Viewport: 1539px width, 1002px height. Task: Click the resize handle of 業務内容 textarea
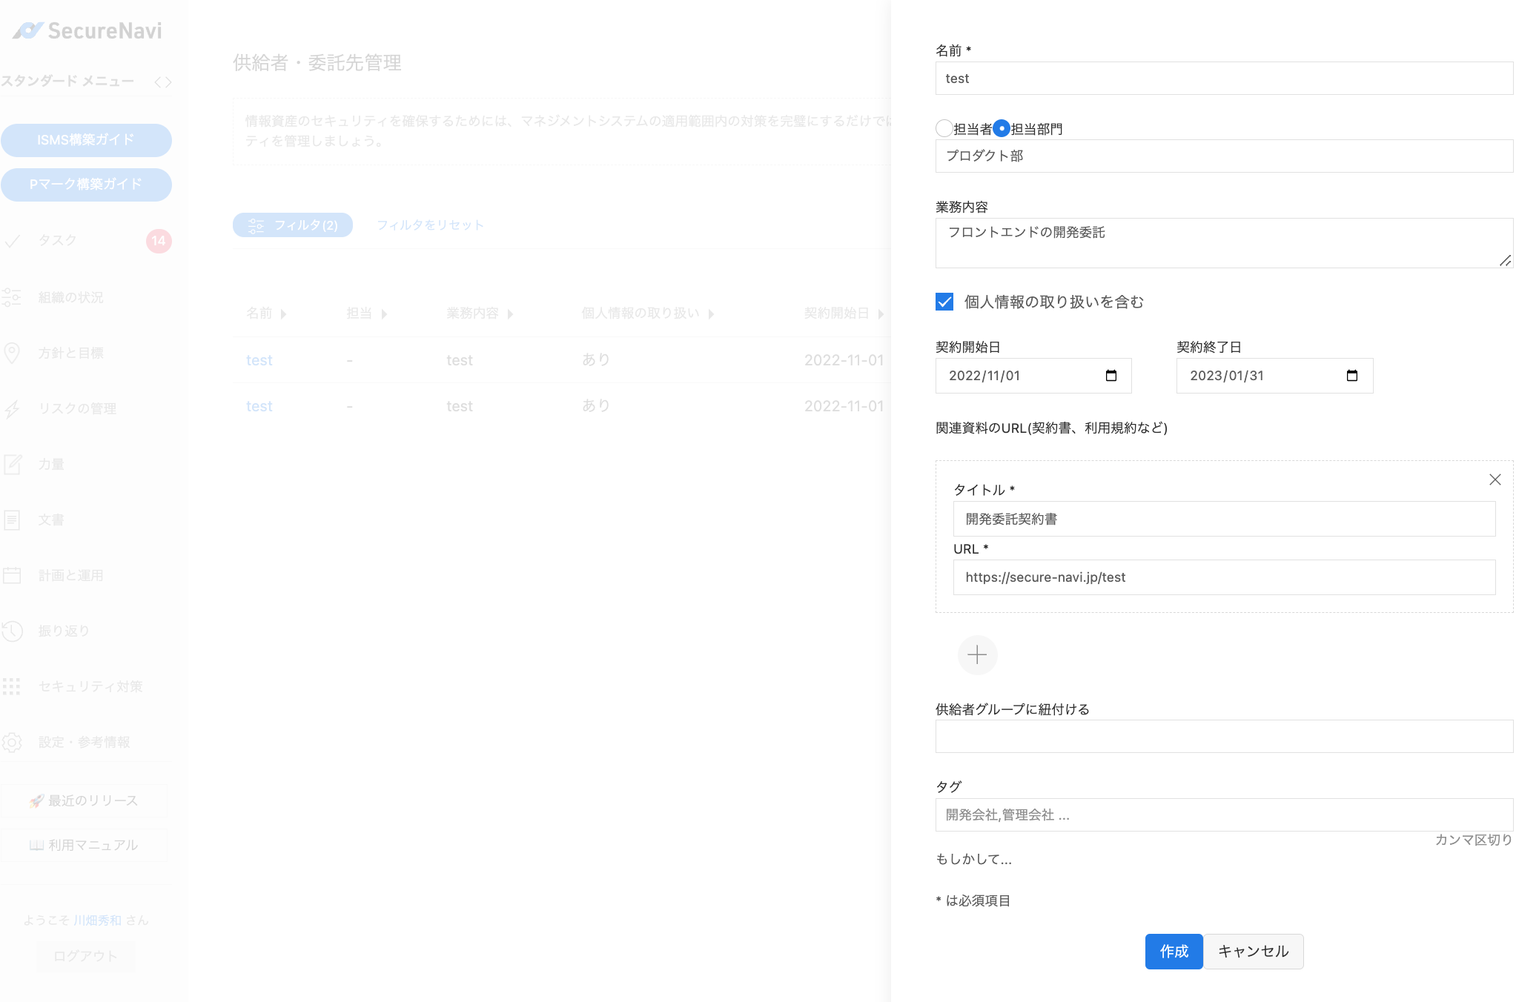[x=1505, y=260]
